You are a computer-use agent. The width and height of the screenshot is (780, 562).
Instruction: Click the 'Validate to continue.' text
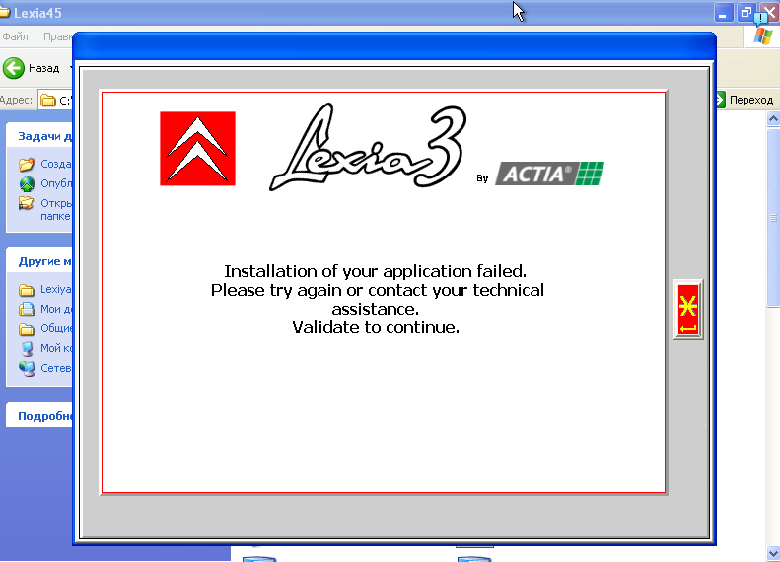[x=376, y=327]
